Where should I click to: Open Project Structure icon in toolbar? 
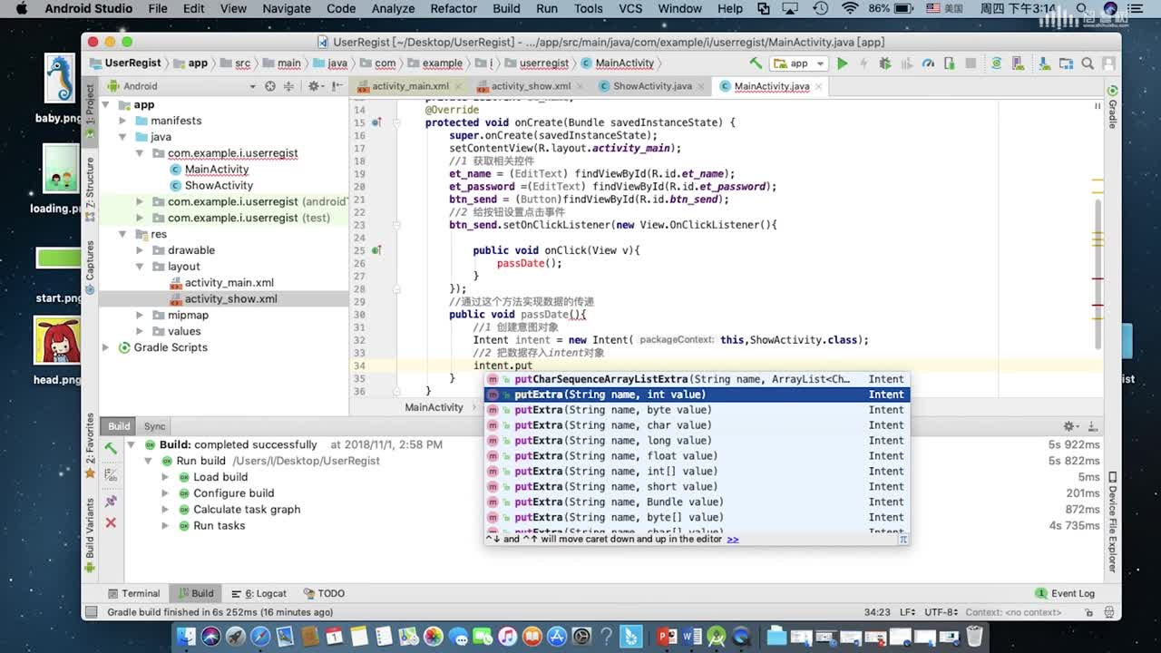click(1066, 63)
